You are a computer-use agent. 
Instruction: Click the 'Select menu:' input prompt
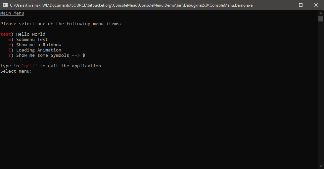pyautogui.click(x=16, y=71)
